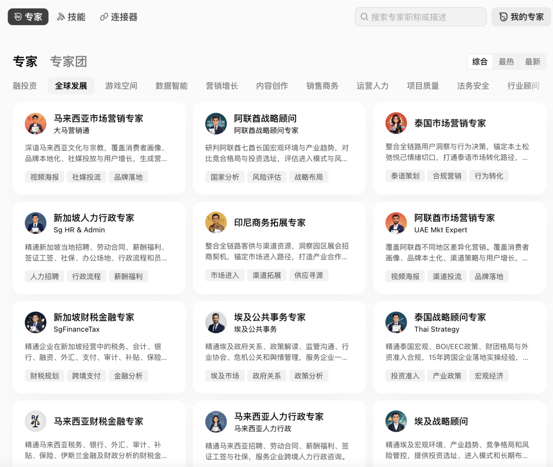Switch to the 专家团 tab

(x=69, y=61)
